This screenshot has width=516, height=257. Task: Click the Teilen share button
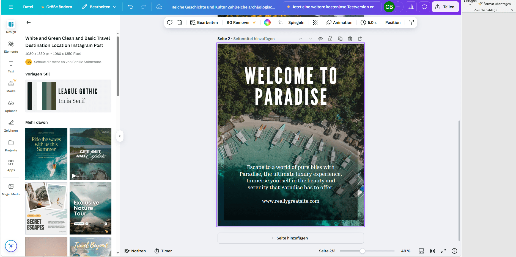445,7
